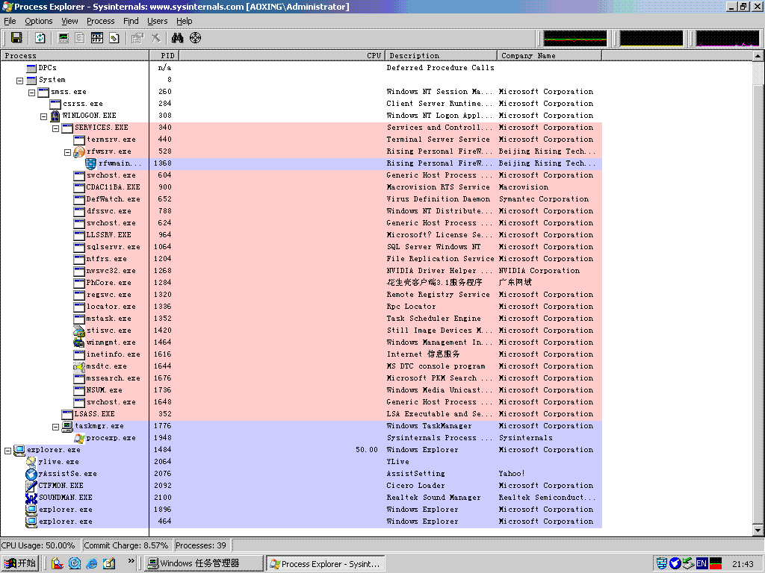Collapse the SERVICES.EXE tree node

pos(55,128)
